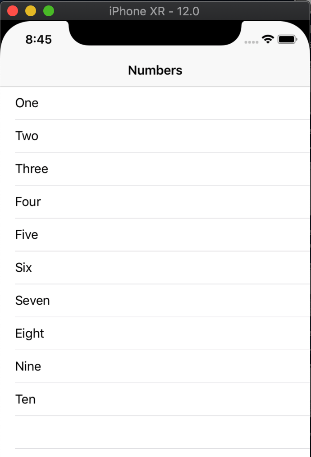Tap the 8:45 clock in status bar
This screenshot has width=311, height=457.
point(38,40)
